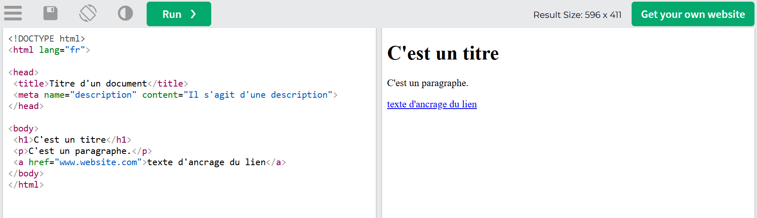
Task: Click the opening body tag in code
Action: pyautogui.click(x=23, y=129)
